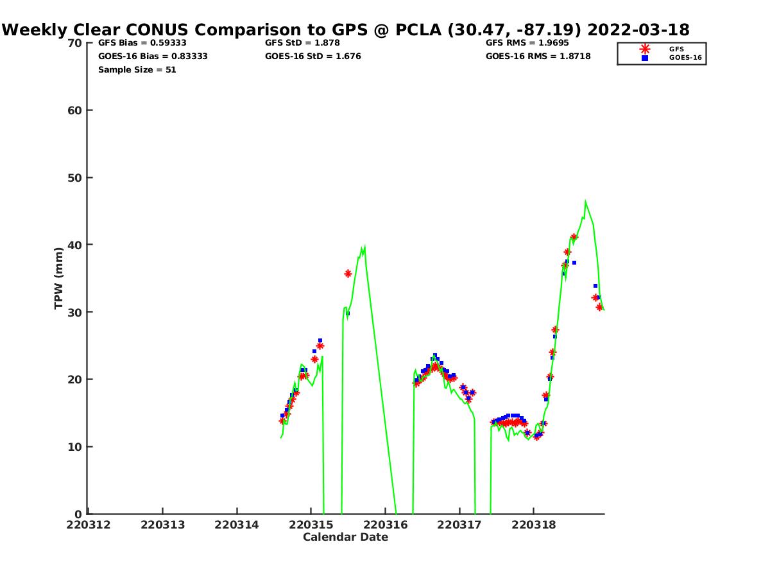Select the GOES-16 legend label text
The image size is (770, 578).
click(x=685, y=58)
